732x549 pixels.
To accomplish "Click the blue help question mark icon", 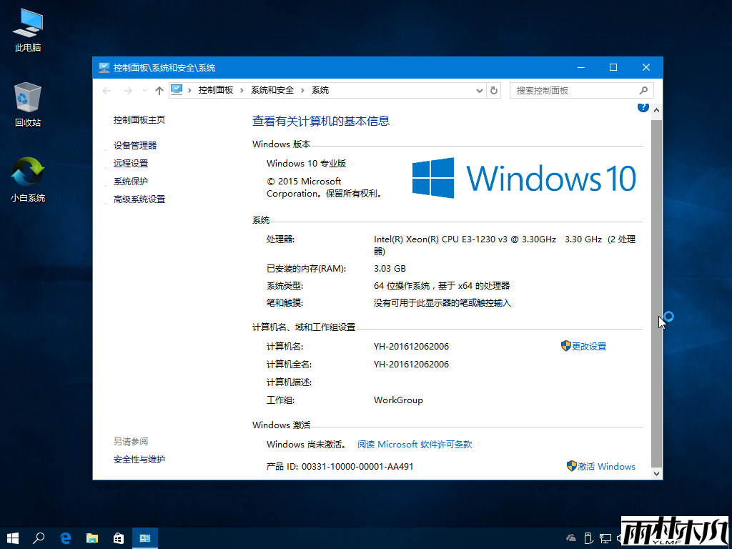I will (643, 107).
